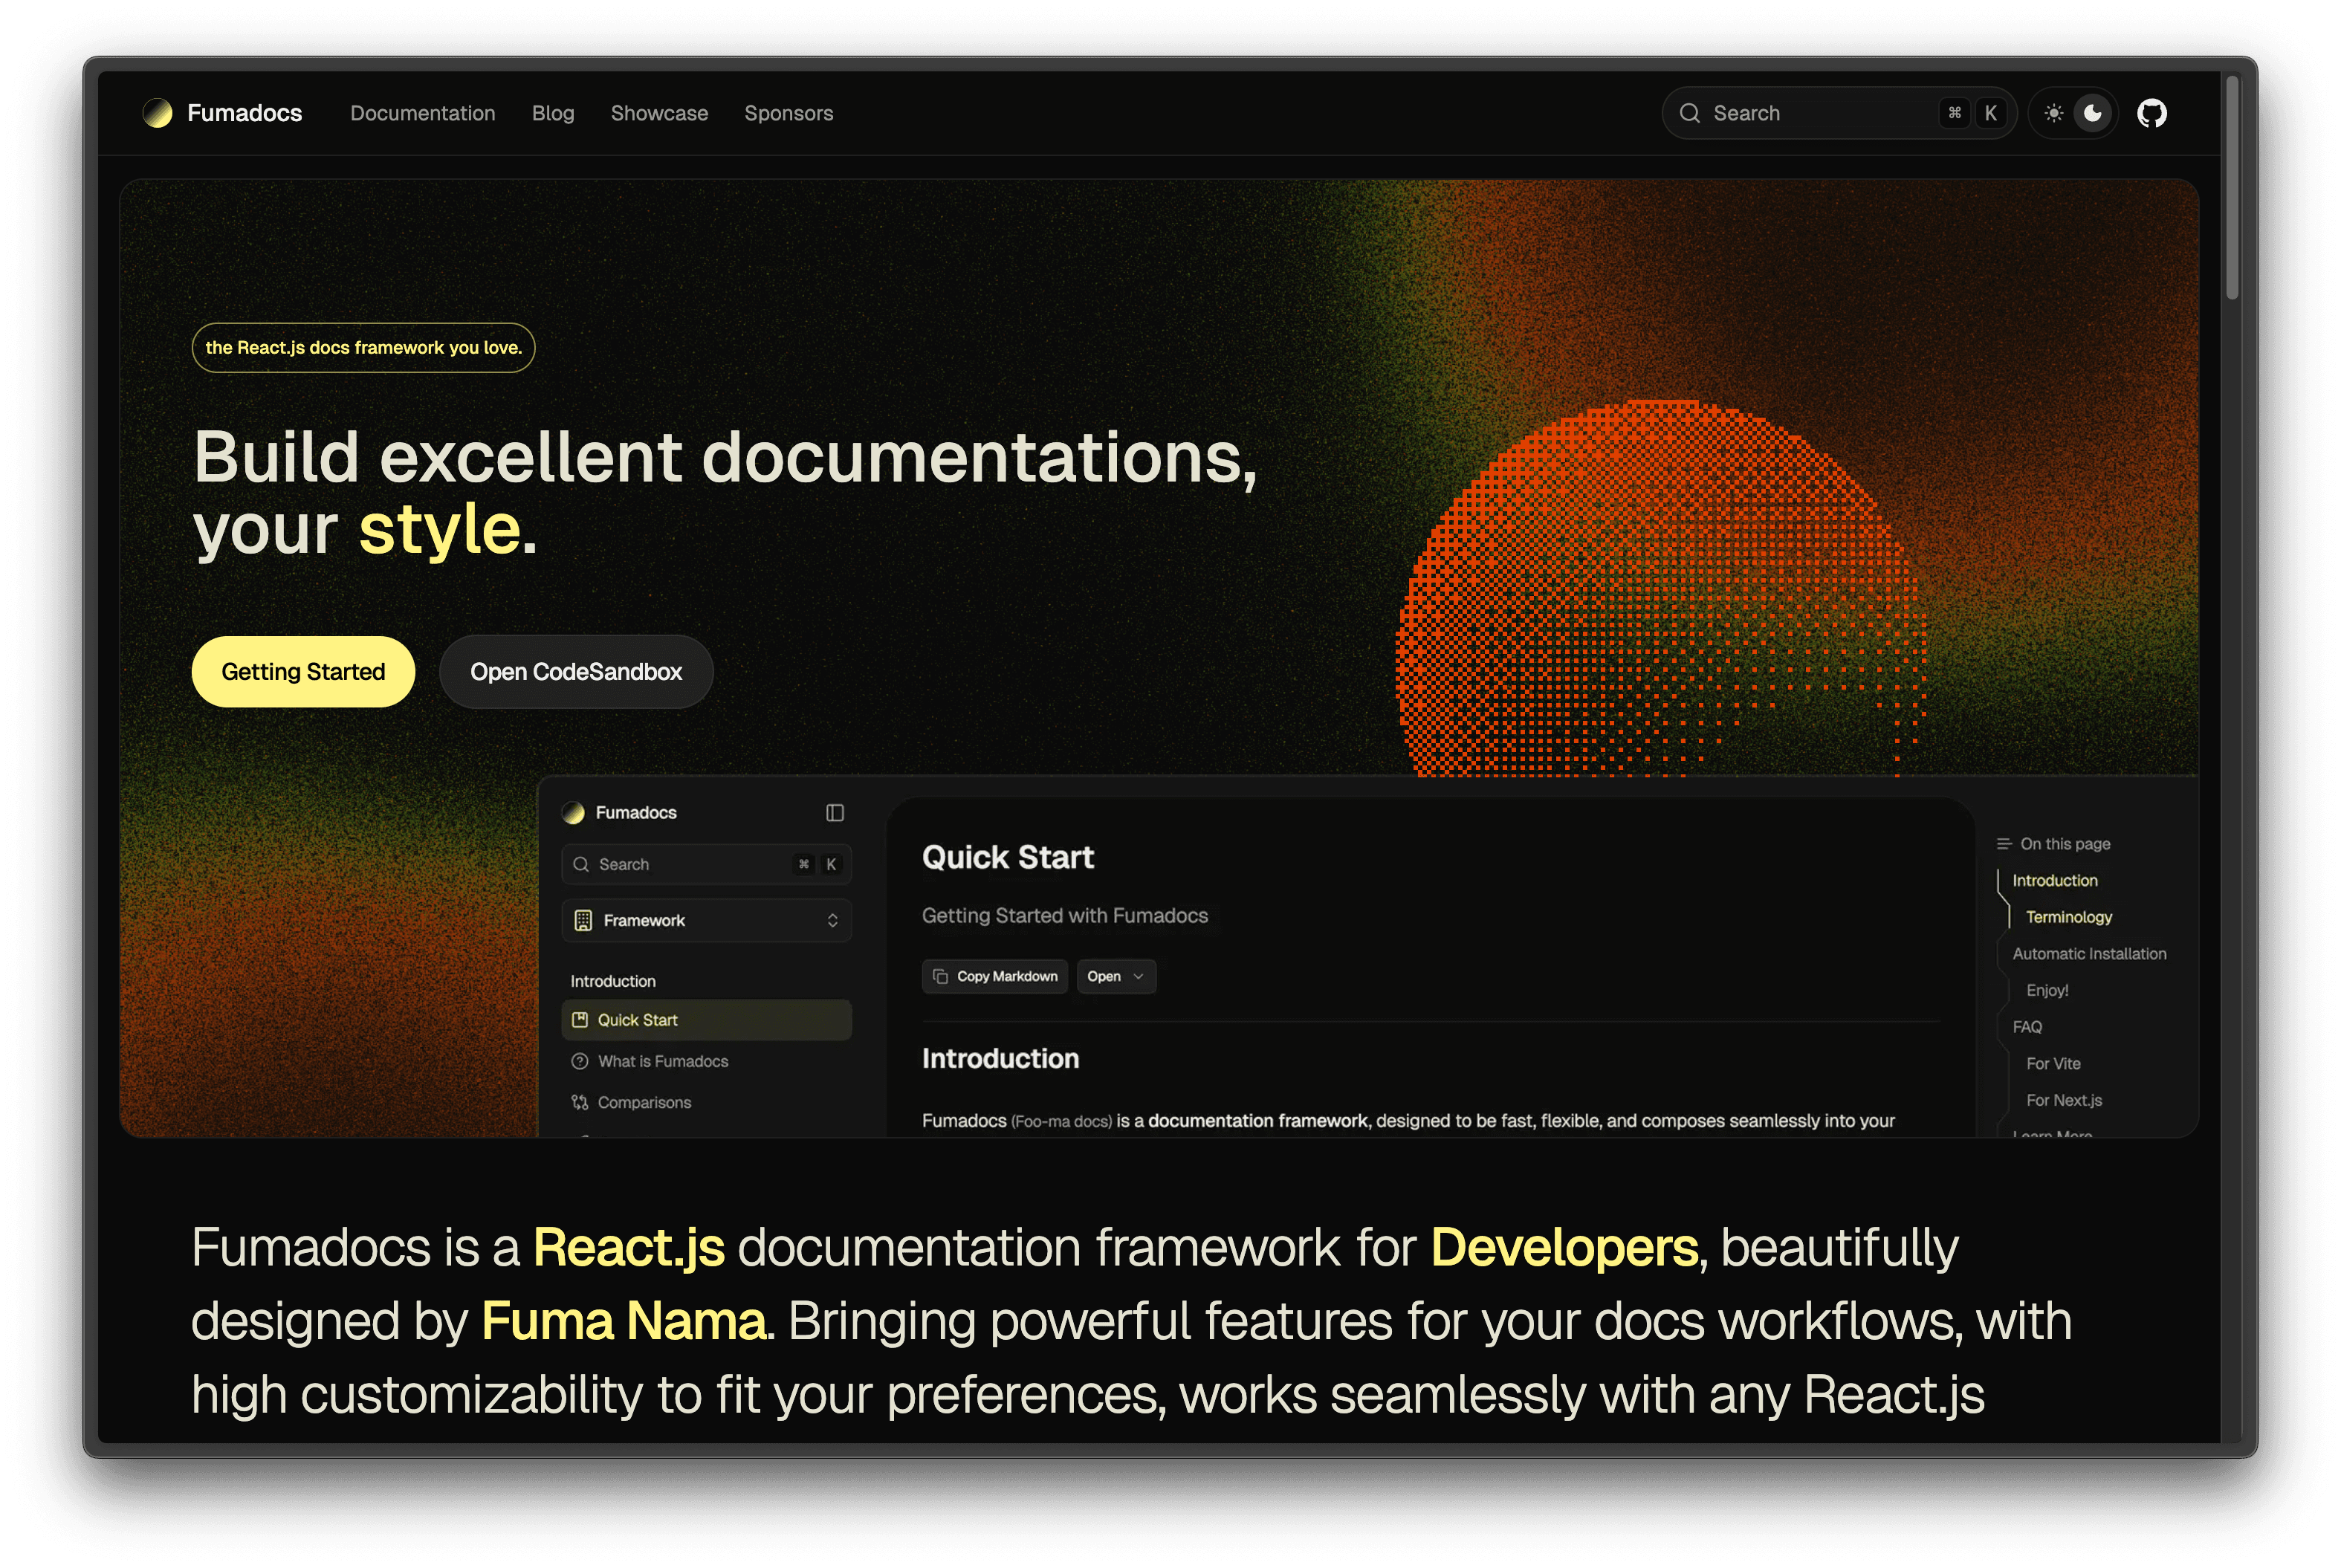Select dark theme moon toggle
The height and width of the screenshot is (1568, 2341).
2092,113
